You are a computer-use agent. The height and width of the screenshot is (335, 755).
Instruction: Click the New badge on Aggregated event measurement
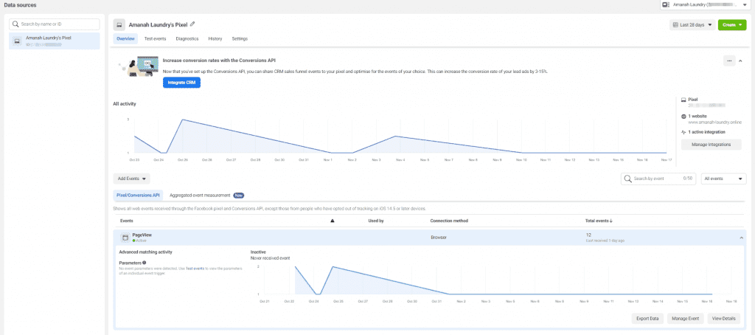tap(239, 196)
